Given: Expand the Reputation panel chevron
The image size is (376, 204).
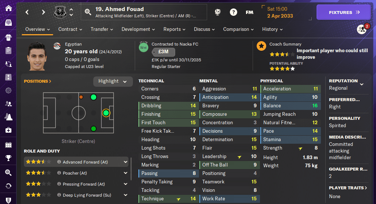Looking at the screenshot, I should point(362,84).
